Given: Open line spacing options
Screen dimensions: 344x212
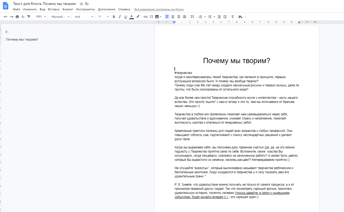Looking at the screenshot, I should pos(192,17).
